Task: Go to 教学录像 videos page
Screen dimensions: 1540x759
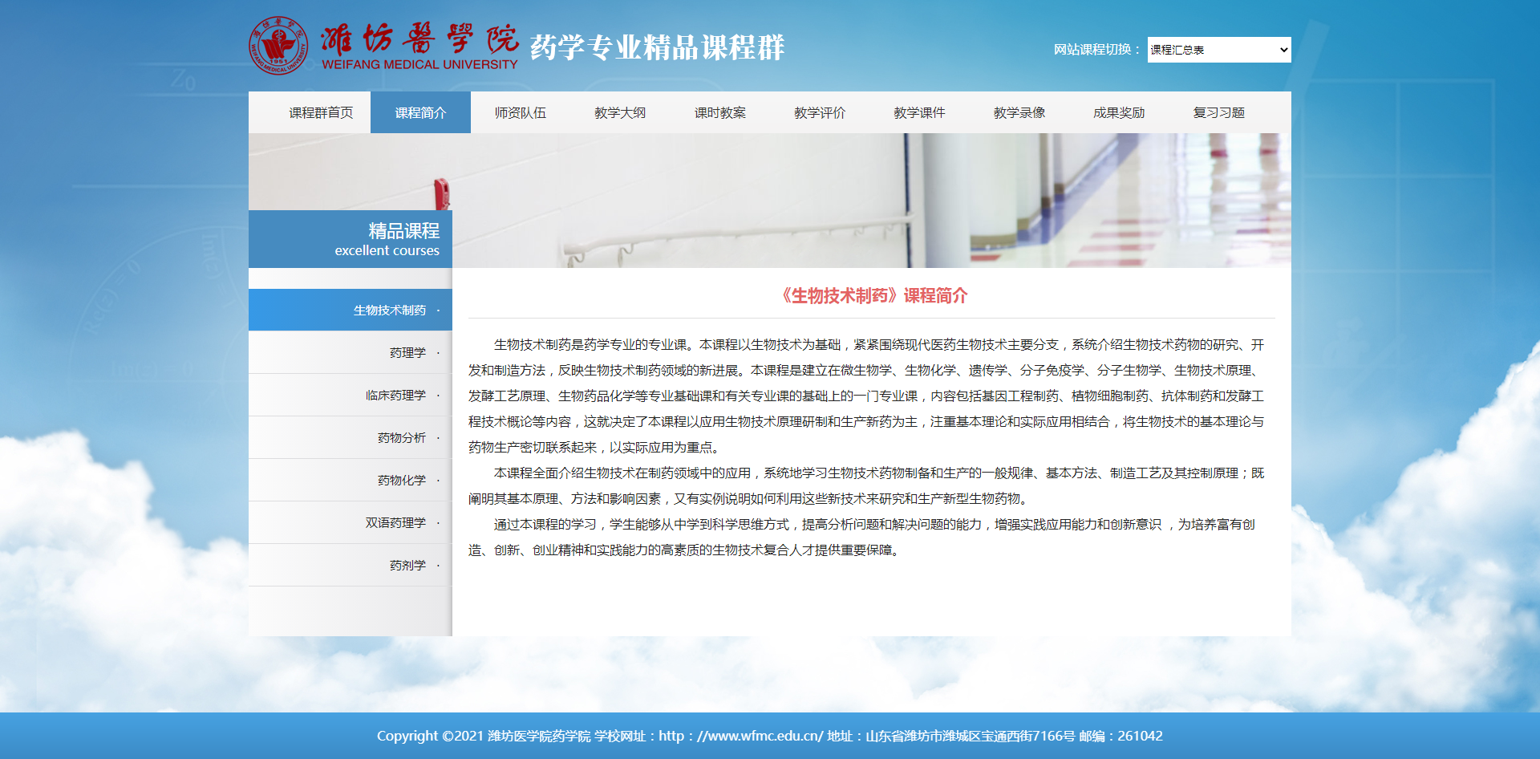Action: (x=1019, y=113)
